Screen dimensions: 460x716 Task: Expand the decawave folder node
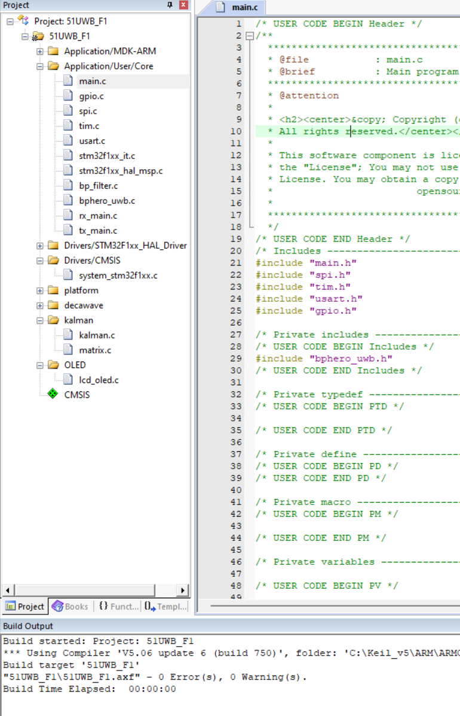pyautogui.click(x=40, y=305)
